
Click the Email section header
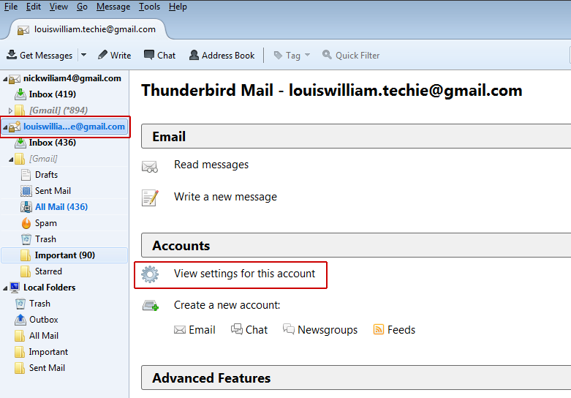(x=356, y=136)
